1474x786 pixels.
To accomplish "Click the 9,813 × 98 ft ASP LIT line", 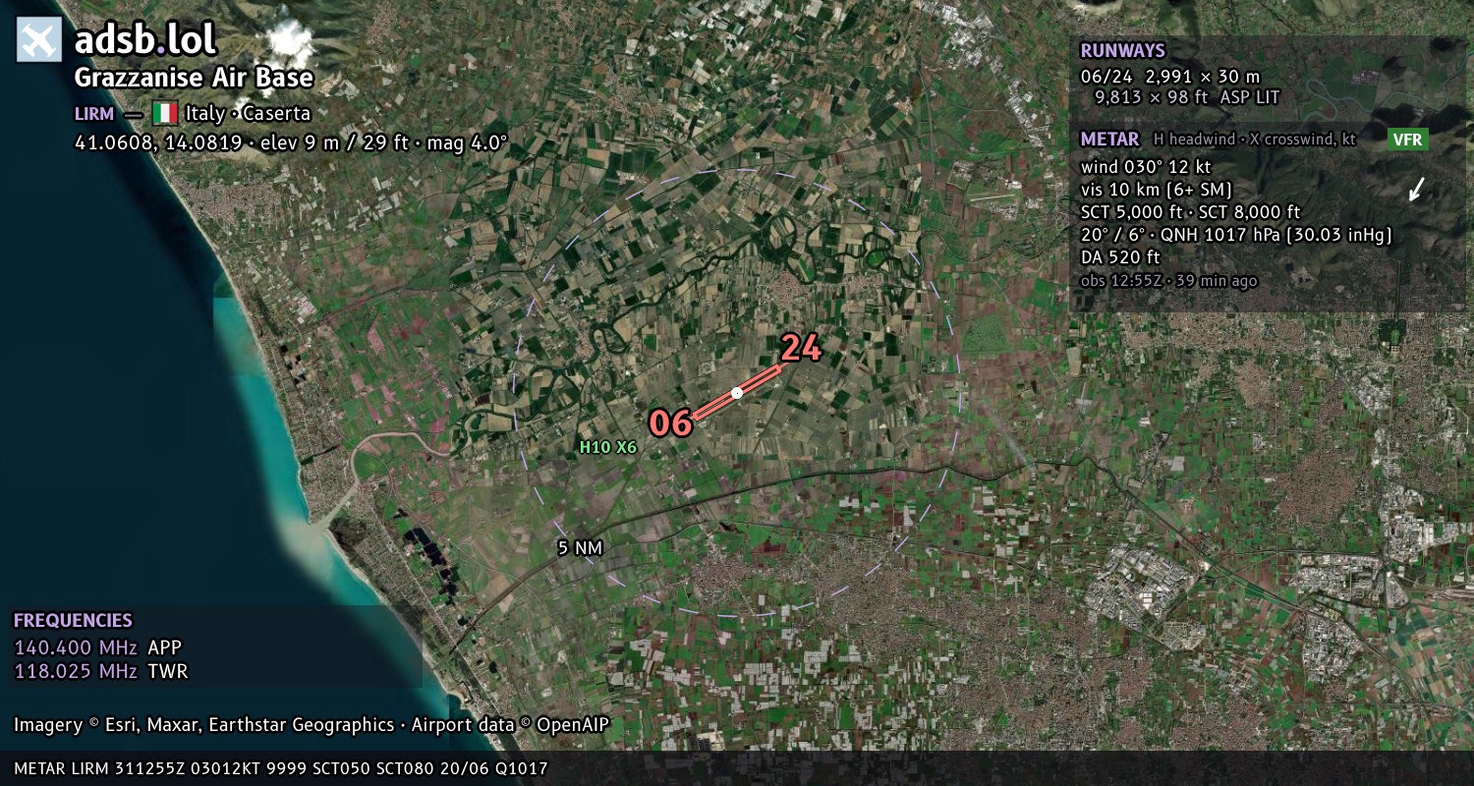I will click(x=1187, y=98).
